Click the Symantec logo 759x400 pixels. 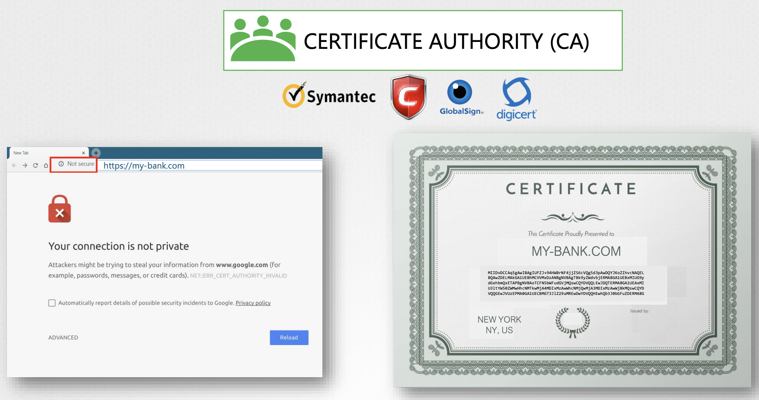click(x=329, y=95)
